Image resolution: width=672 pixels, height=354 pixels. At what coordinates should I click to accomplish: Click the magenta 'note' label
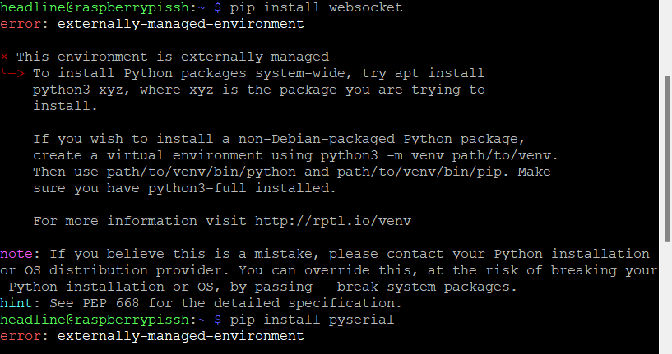(x=16, y=254)
